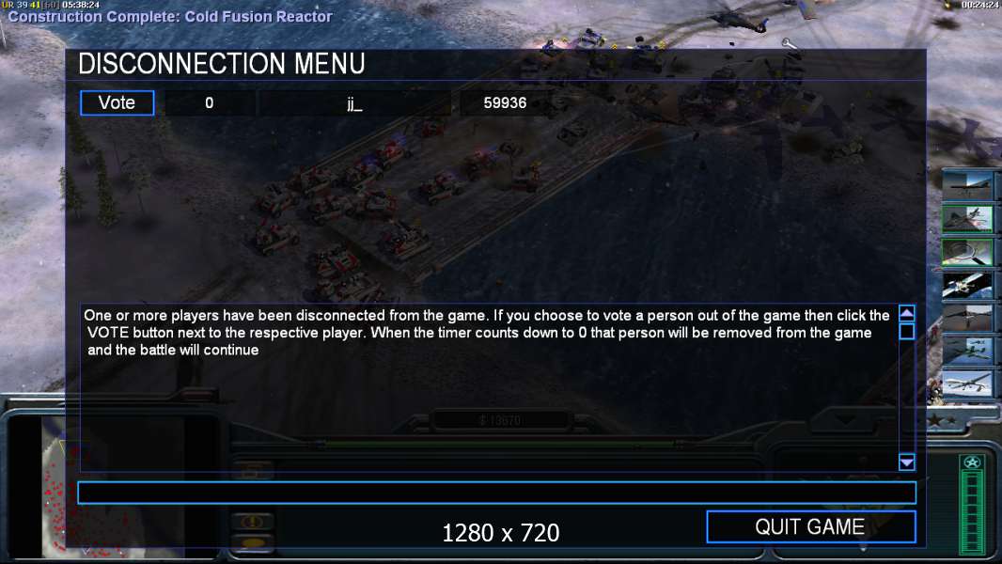Click the message box scroll up arrow
The width and height of the screenshot is (1002, 564).
906,313
